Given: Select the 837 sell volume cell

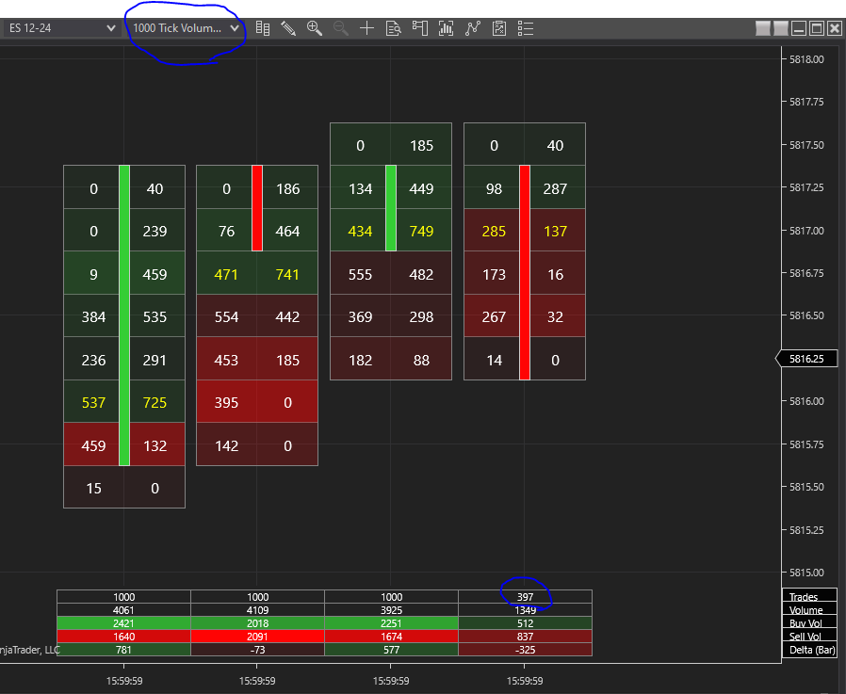Looking at the screenshot, I should pyautogui.click(x=525, y=637).
